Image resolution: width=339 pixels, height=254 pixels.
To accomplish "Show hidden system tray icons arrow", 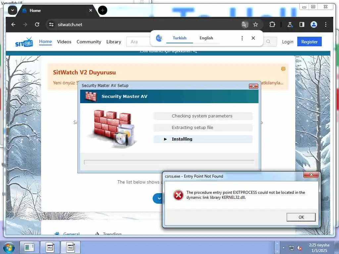I will 283,248.
